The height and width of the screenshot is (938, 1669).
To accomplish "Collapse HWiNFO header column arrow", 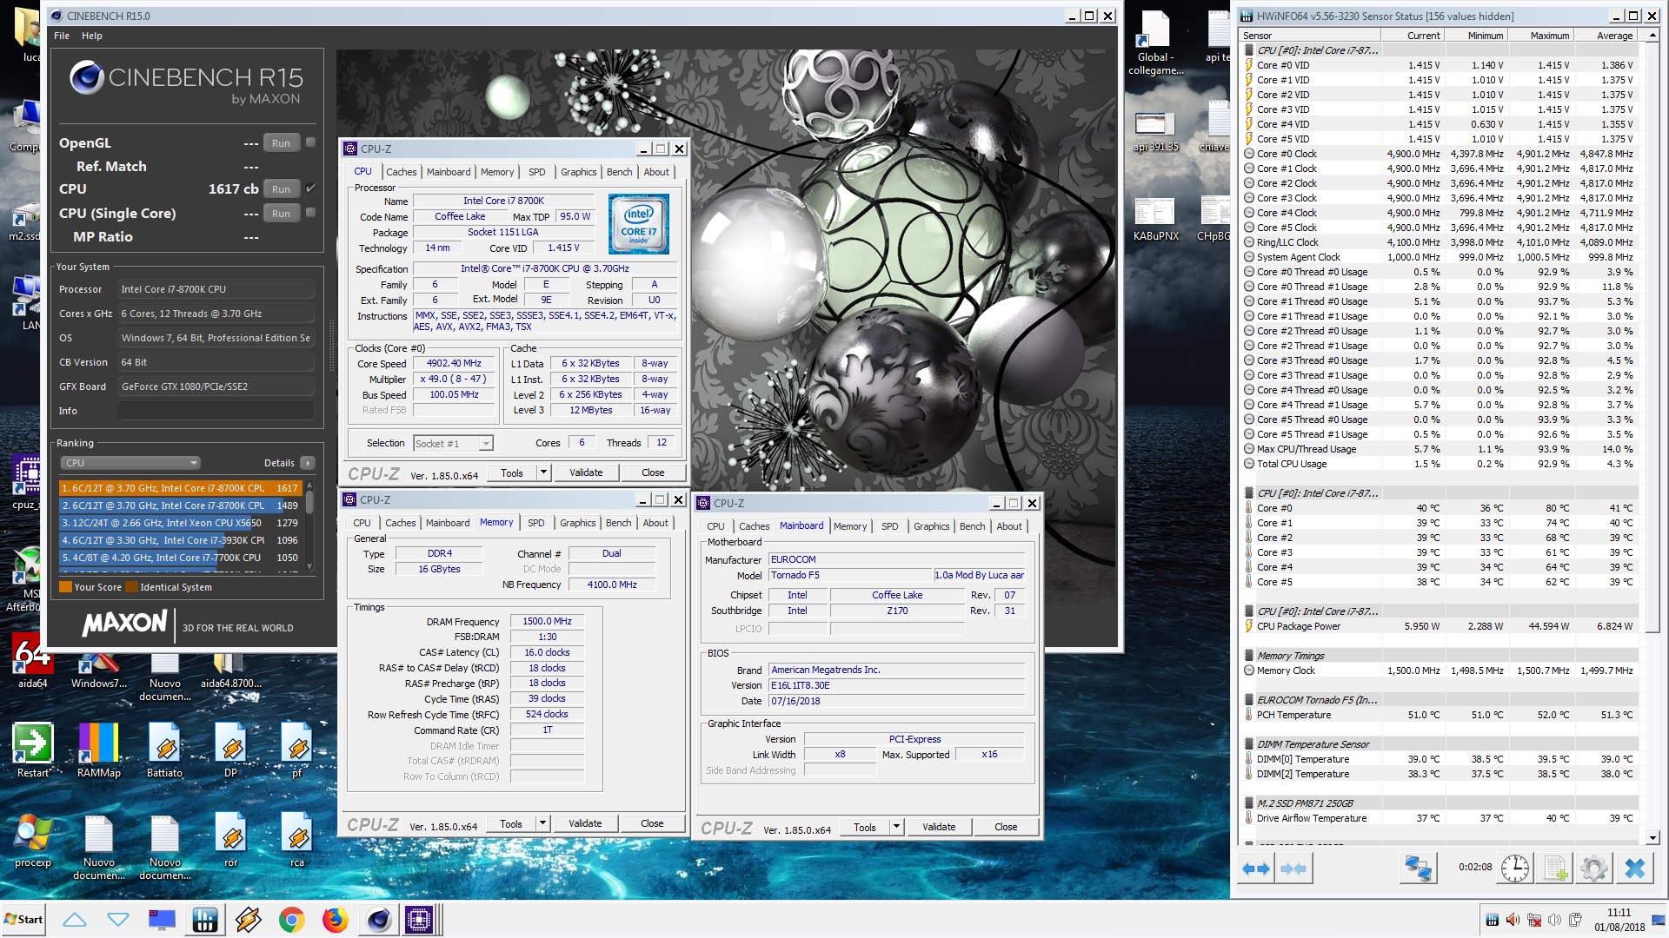I will [1652, 36].
